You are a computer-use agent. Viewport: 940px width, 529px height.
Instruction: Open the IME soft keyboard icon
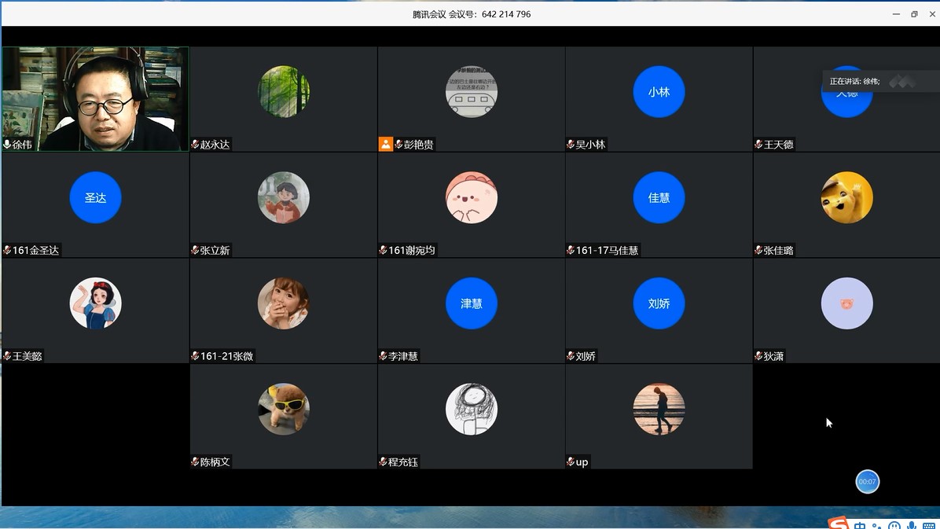[x=929, y=526]
